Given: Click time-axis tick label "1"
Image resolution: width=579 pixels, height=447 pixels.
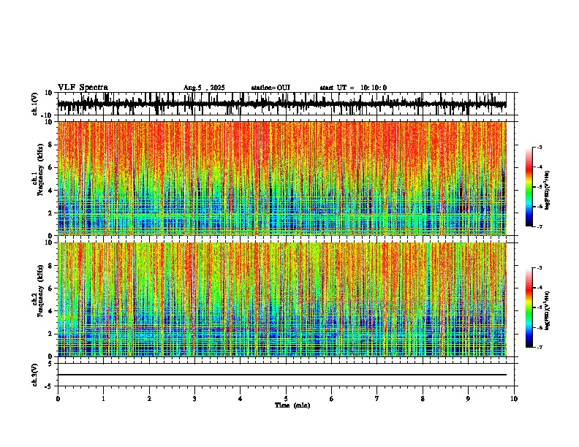Looking at the screenshot, I should pyautogui.click(x=103, y=399).
